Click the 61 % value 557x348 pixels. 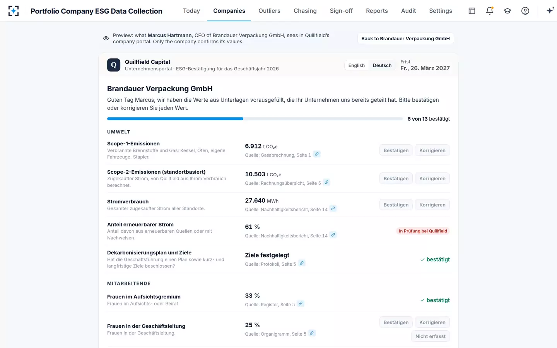pos(252,227)
